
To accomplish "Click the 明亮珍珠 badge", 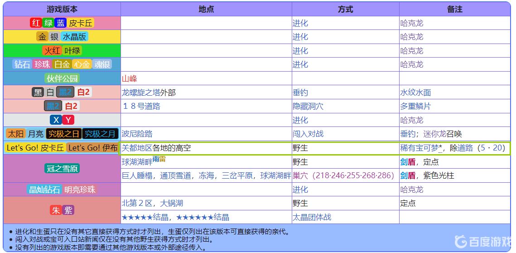I will point(80,190).
